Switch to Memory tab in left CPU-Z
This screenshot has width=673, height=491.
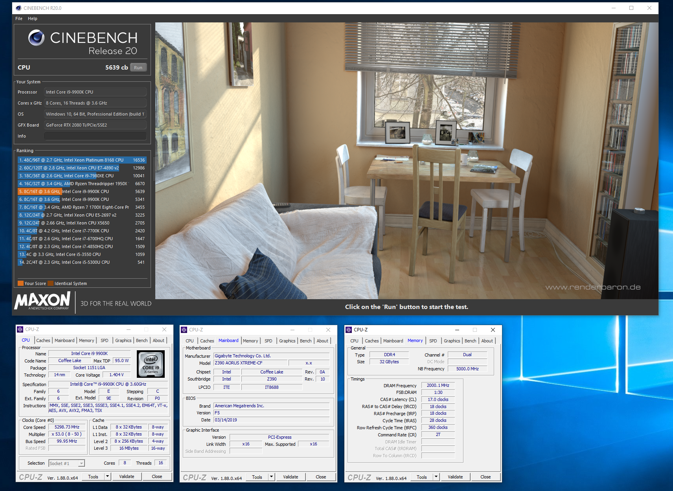coord(86,340)
